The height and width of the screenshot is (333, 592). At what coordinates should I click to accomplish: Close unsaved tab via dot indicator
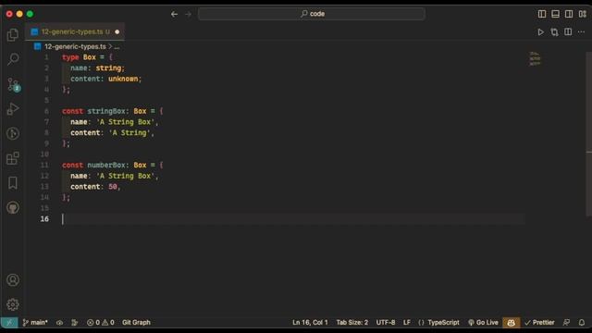coord(117,31)
